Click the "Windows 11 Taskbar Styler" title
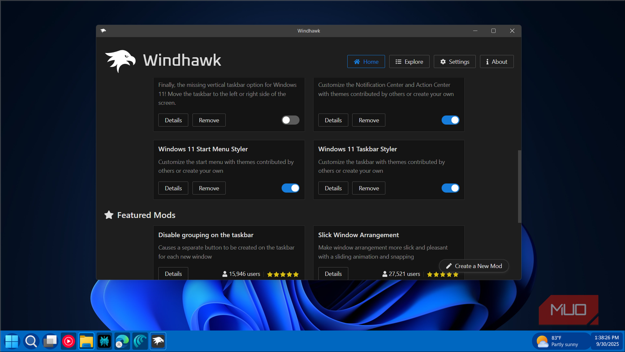The height and width of the screenshot is (352, 625). (x=358, y=149)
